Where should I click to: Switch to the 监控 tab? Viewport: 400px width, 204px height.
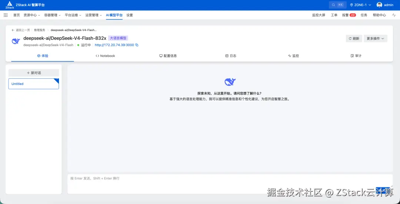point(294,56)
